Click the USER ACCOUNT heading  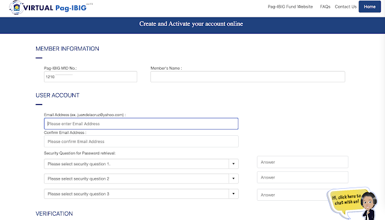pyautogui.click(x=58, y=95)
